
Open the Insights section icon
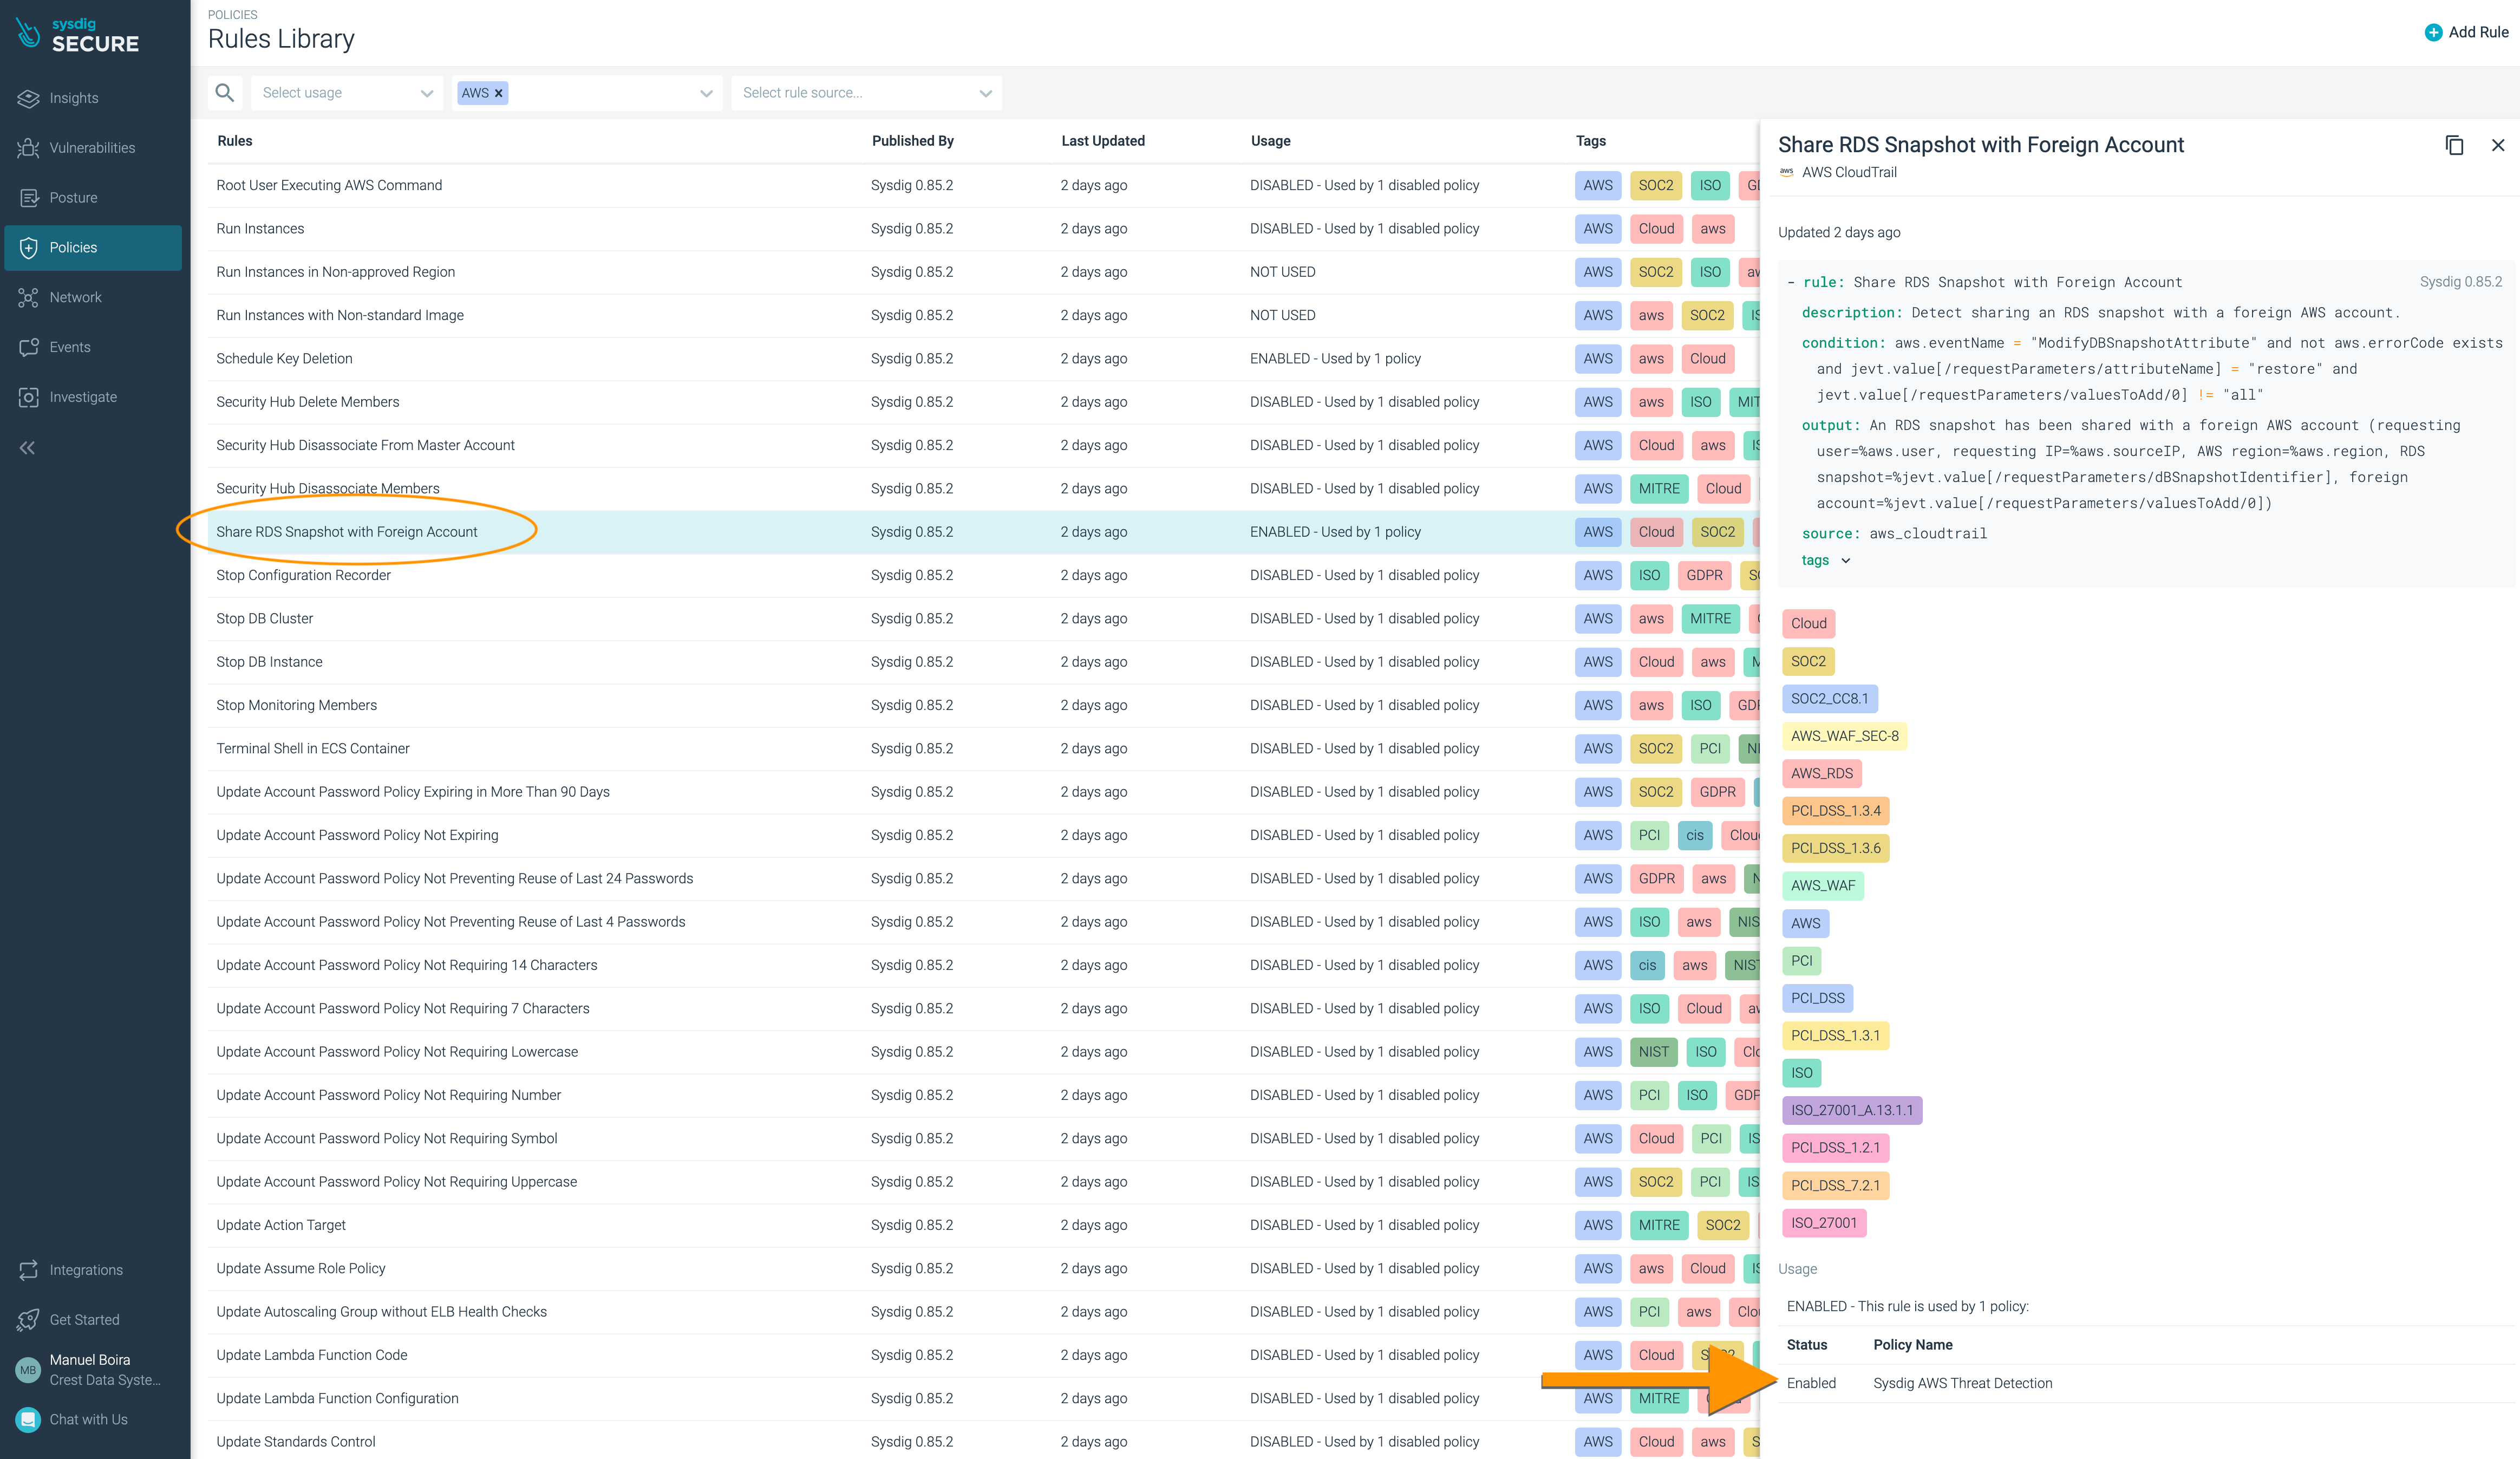click(x=28, y=98)
